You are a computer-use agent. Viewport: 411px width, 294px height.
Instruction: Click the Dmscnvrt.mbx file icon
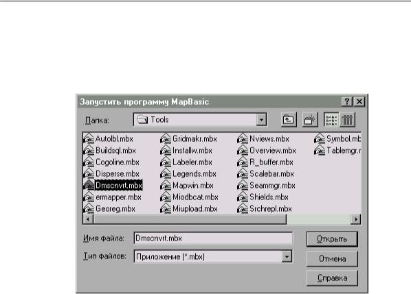click(89, 185)
